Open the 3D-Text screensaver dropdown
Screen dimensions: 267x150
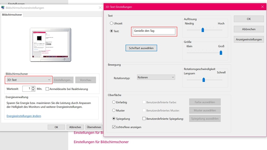tap(29, 80)
